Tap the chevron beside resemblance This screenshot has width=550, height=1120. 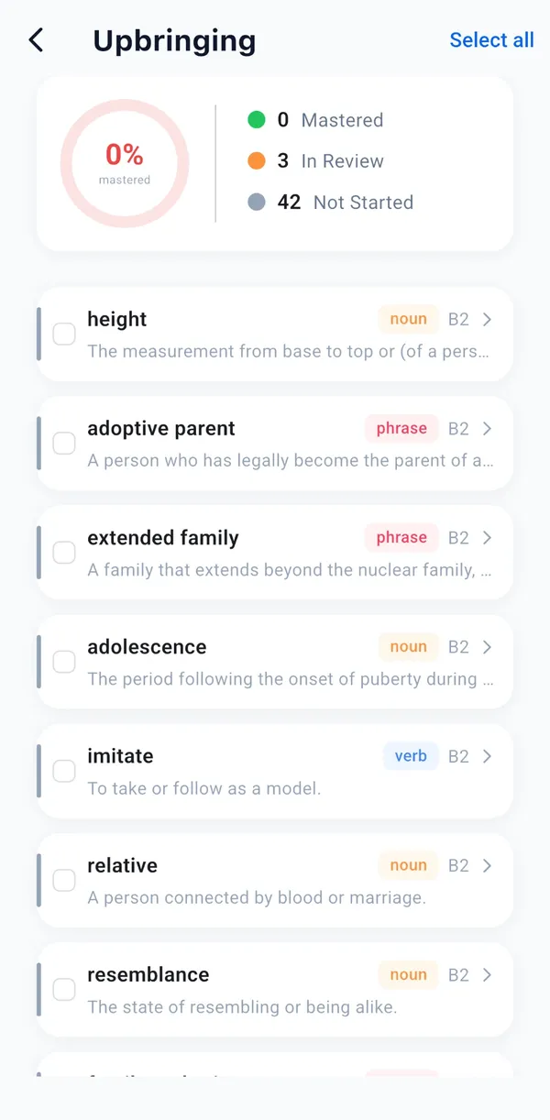click(x=487, y=974)
